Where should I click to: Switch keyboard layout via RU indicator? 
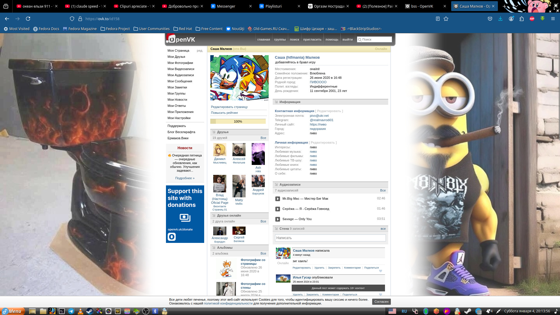click(x=404, y=311)
